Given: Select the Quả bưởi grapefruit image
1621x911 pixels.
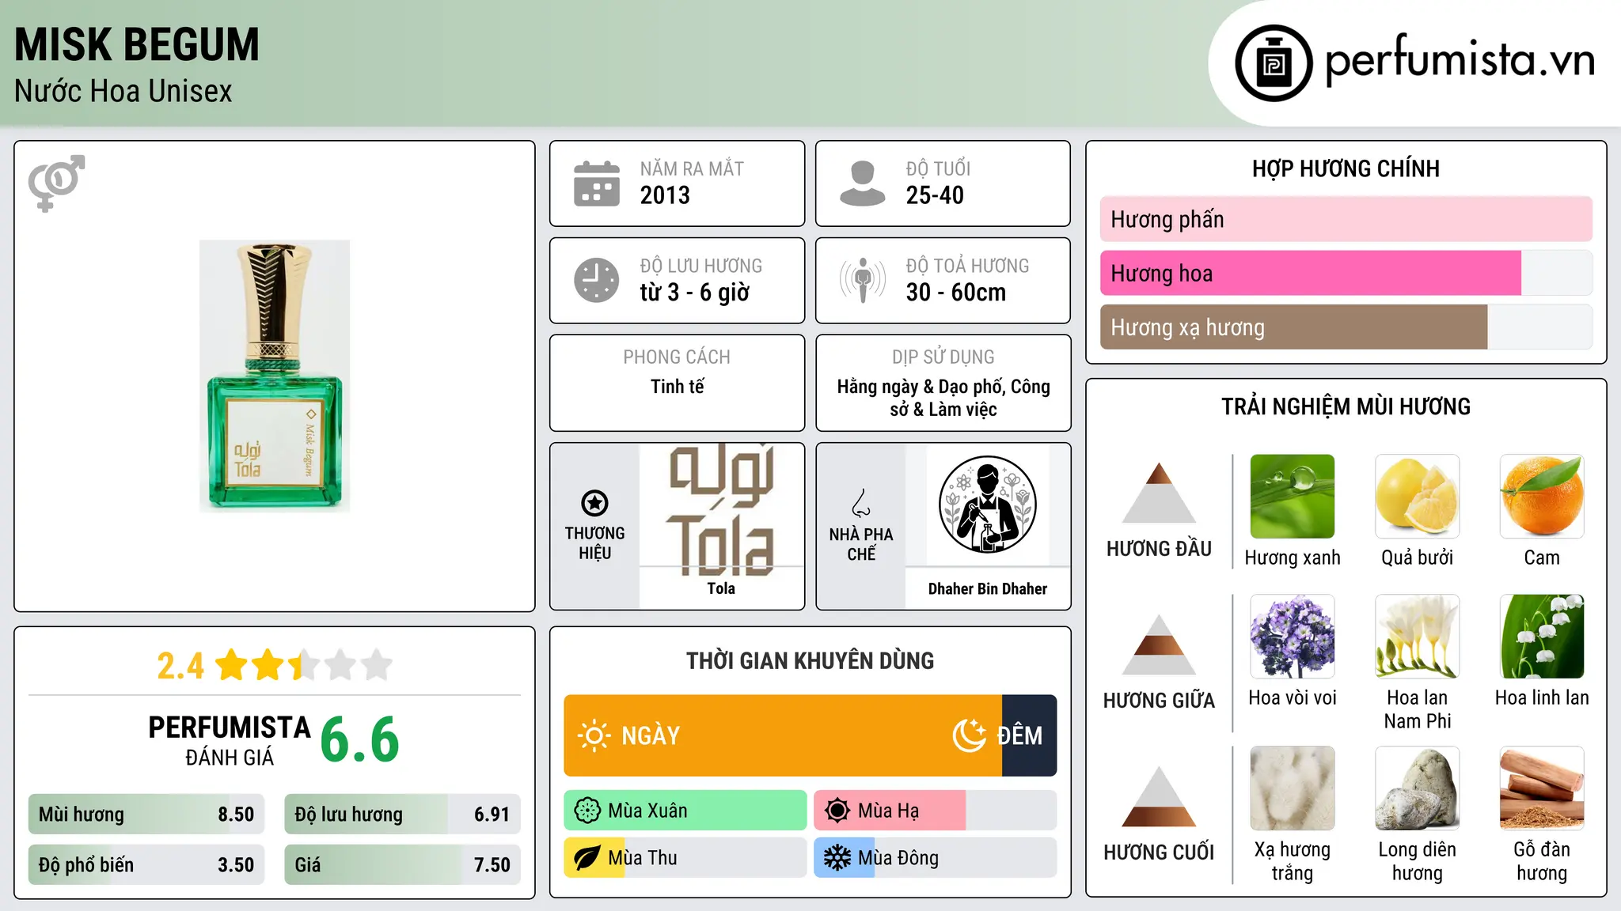Looking at the screenshot, I should click(x=1418, y=497).
